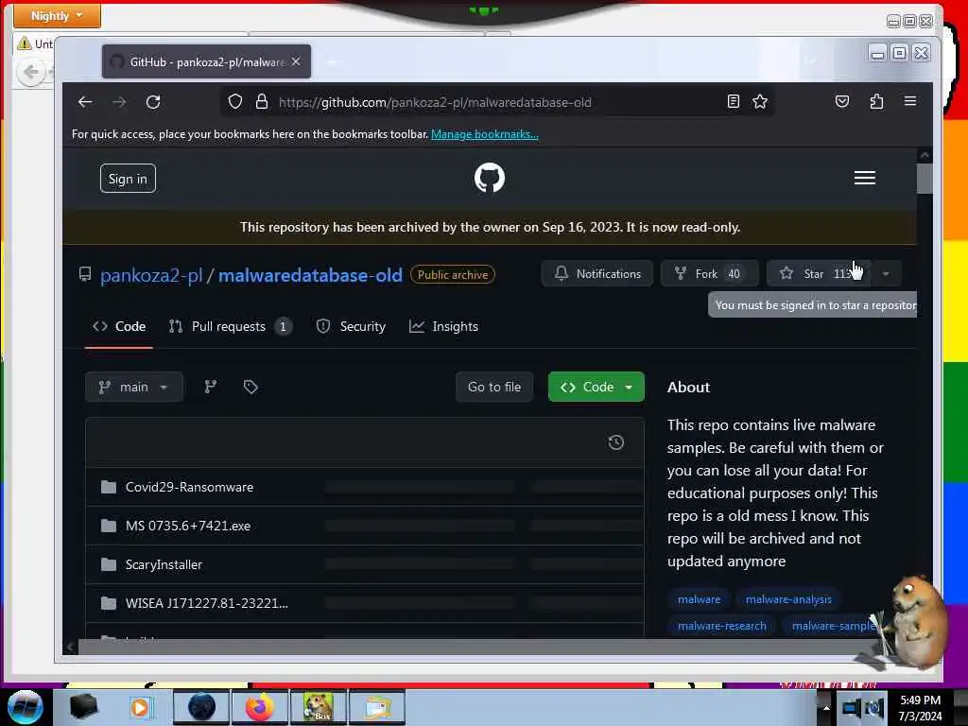The image size is (968, 726).
Task: Open the GitHub hamburger navigation menu
Action: pyautogui.click(x=864, y=178)
